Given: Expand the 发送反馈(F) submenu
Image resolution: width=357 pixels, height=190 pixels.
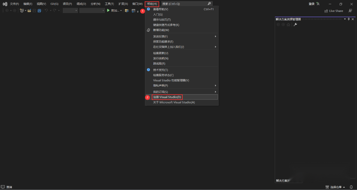Looking at the screenshot, I should click(182, 37).
